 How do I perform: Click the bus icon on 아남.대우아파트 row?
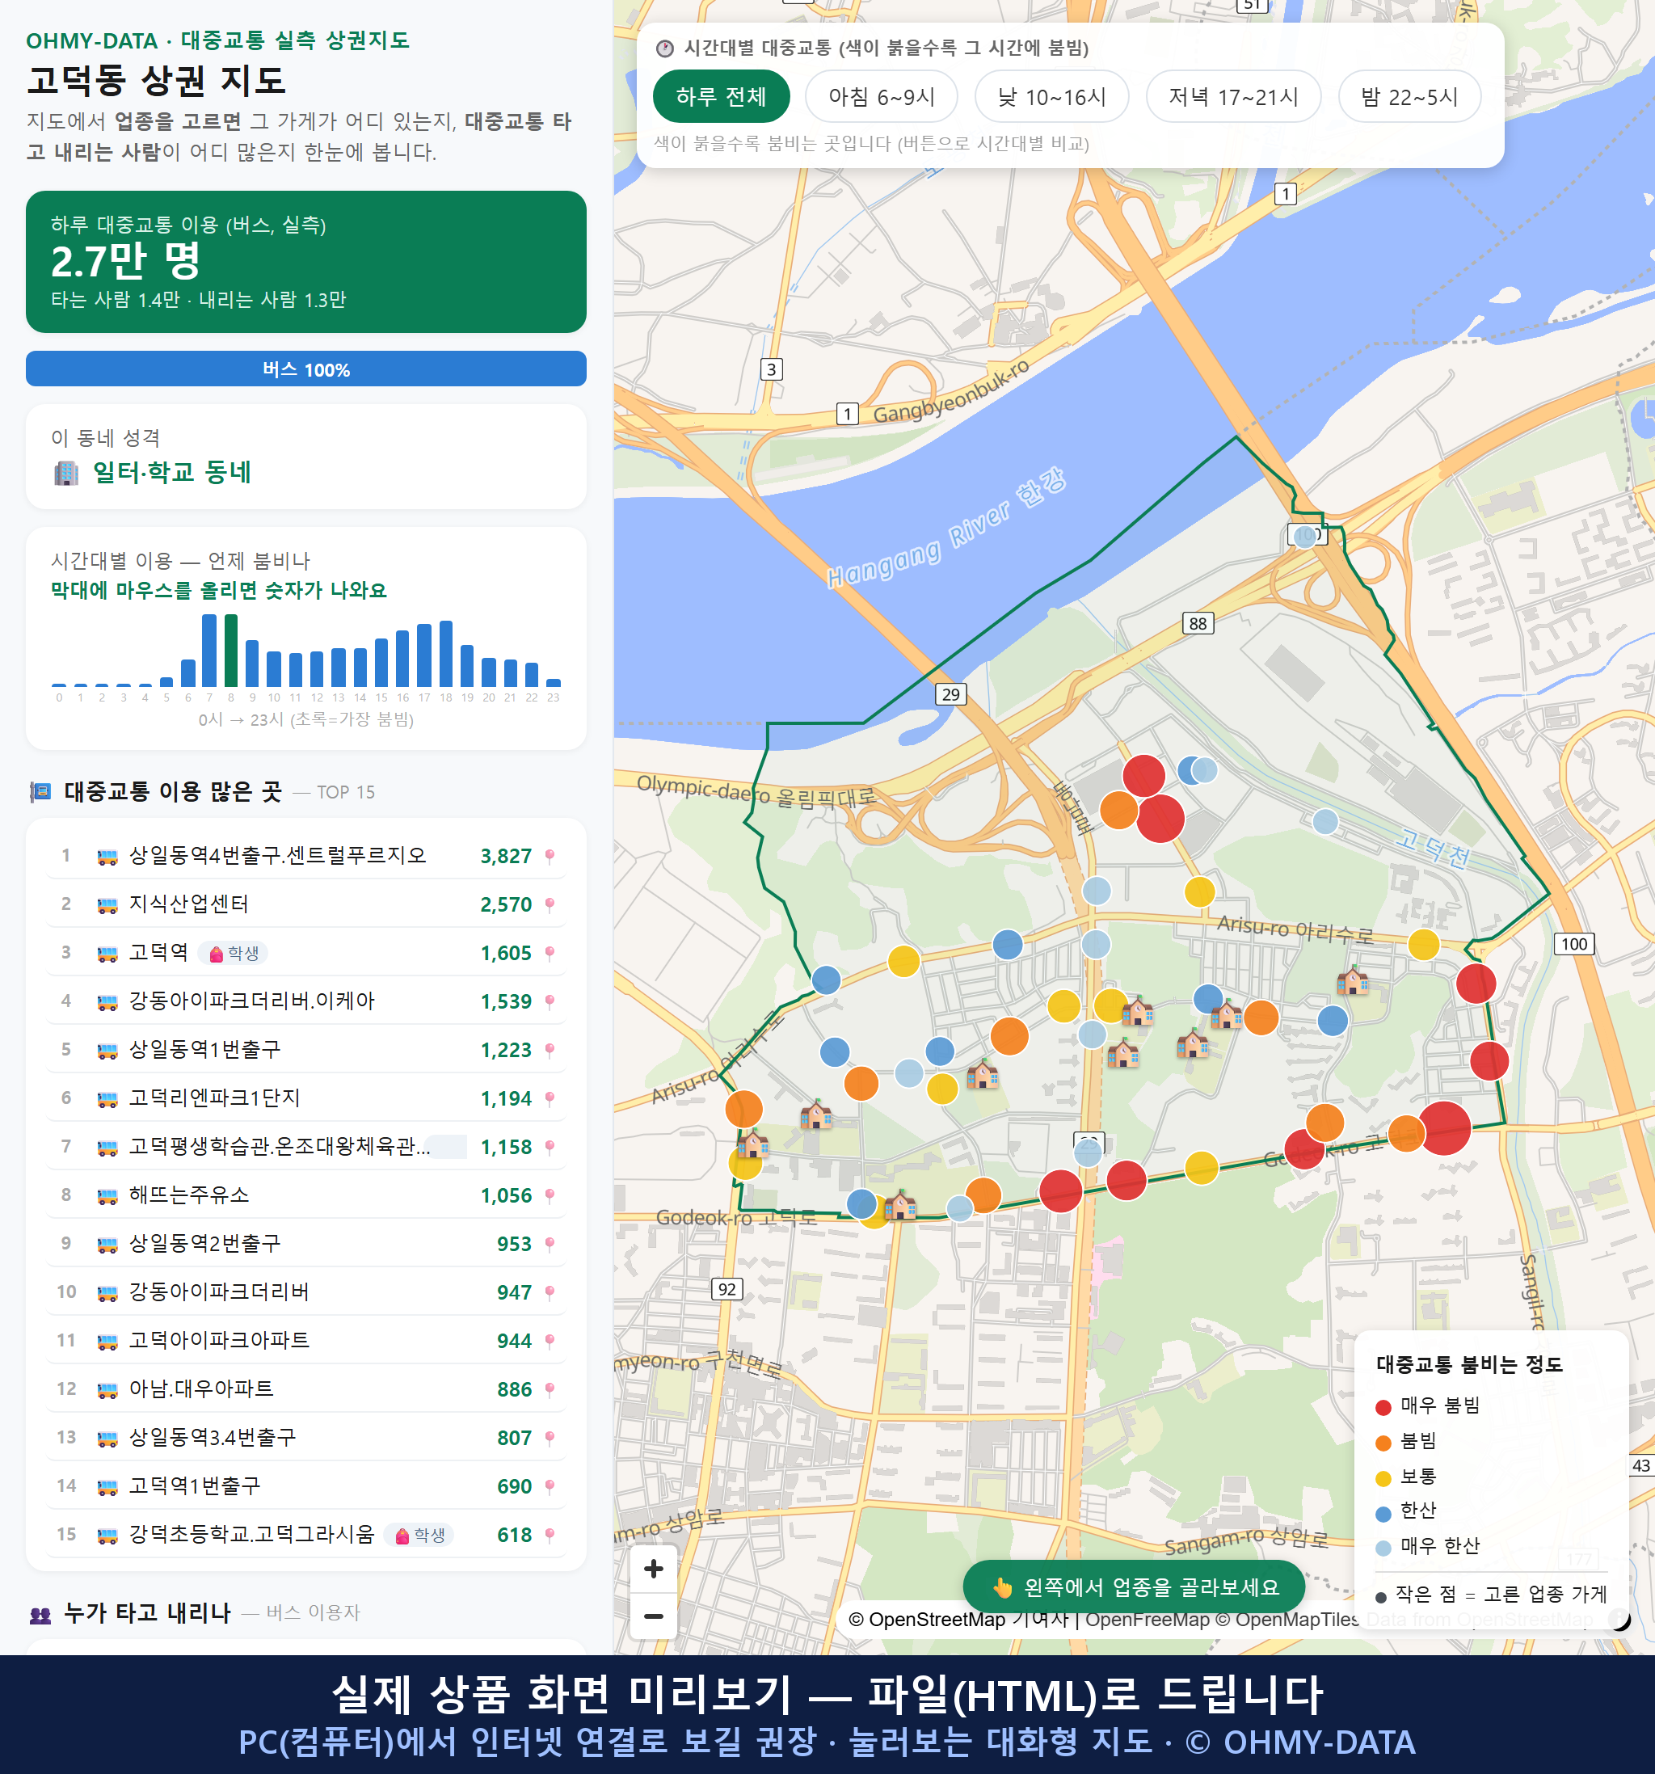coord(107,1390)
